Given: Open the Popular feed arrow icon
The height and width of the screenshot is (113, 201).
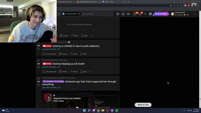Looking at the screenshot, I should pyautogui.click(x=118, y=14).
